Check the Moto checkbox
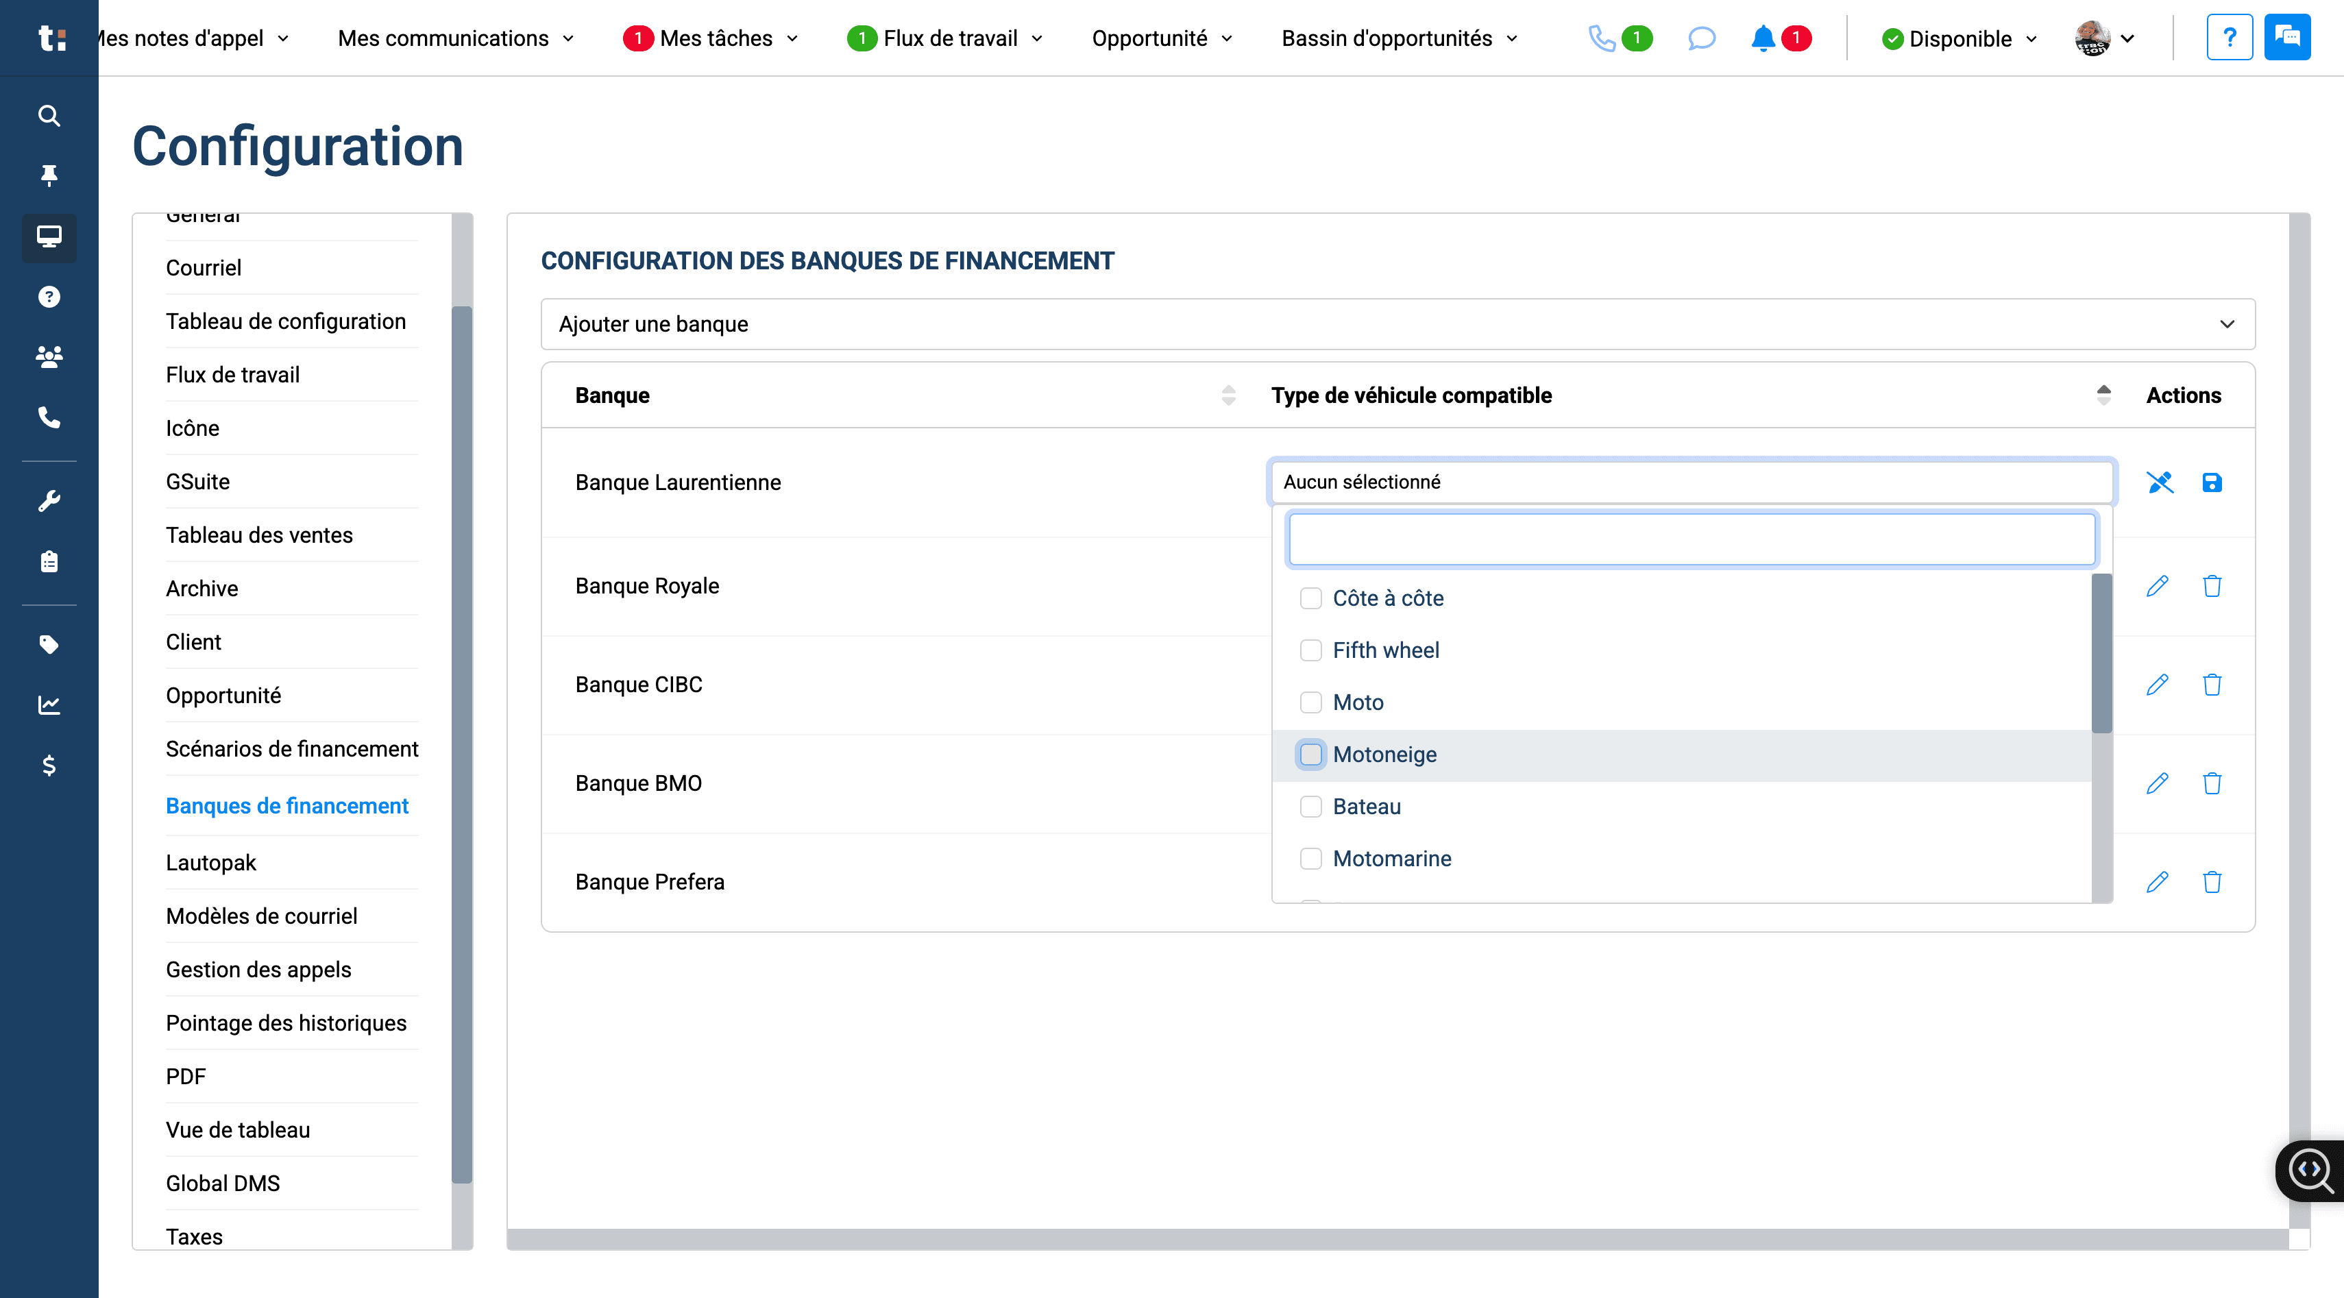Screen dimensions: 2344x1298 1310,702
